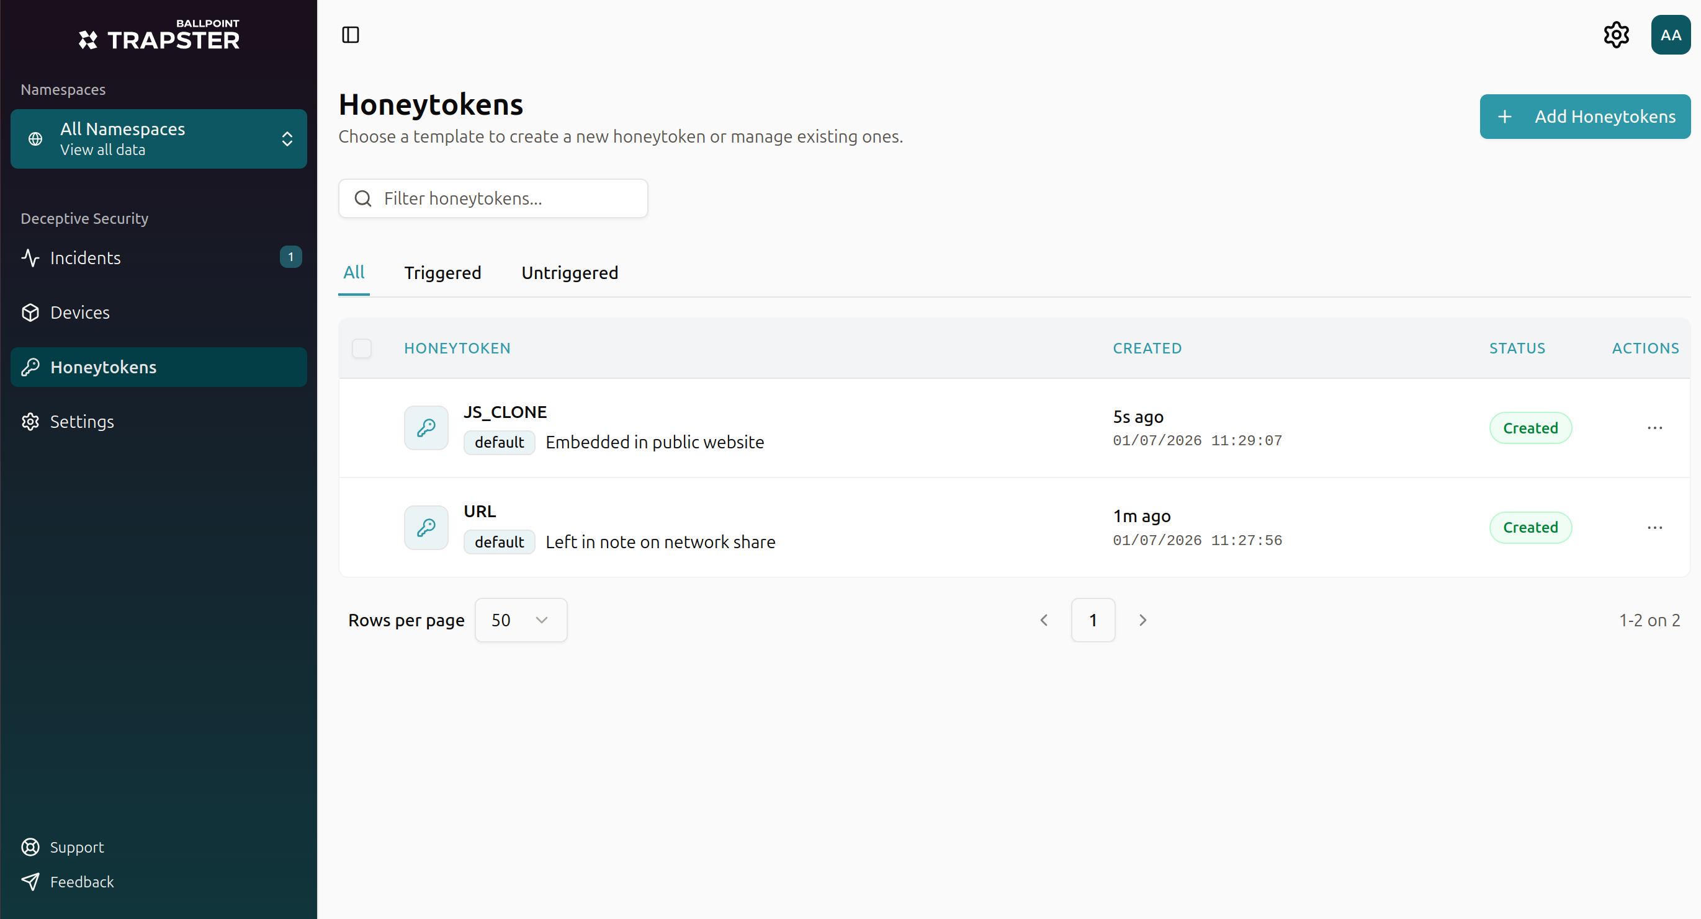Image resolution: width=1701 pixels, height=919 pixels.
Task: Click the URL honeytoken name
Action: coord(480,512)
